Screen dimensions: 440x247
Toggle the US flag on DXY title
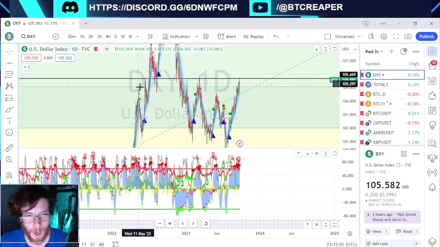(96, 49)
